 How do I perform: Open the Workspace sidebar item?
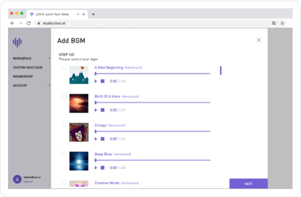pos(22,58)
